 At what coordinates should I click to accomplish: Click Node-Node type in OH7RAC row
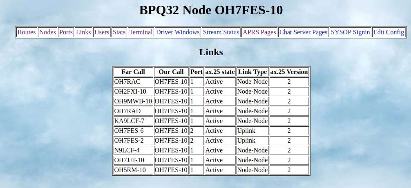252,82
